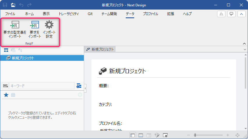This screenshot has width=248, height=139.
Task: Open search options icon beside keyword field
Action: pyautogui.click(x=79, y=86)
